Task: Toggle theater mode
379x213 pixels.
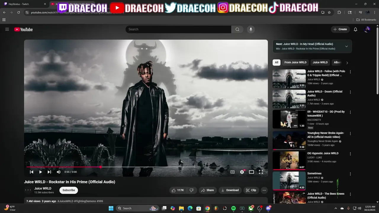Action: pos(251,172)
